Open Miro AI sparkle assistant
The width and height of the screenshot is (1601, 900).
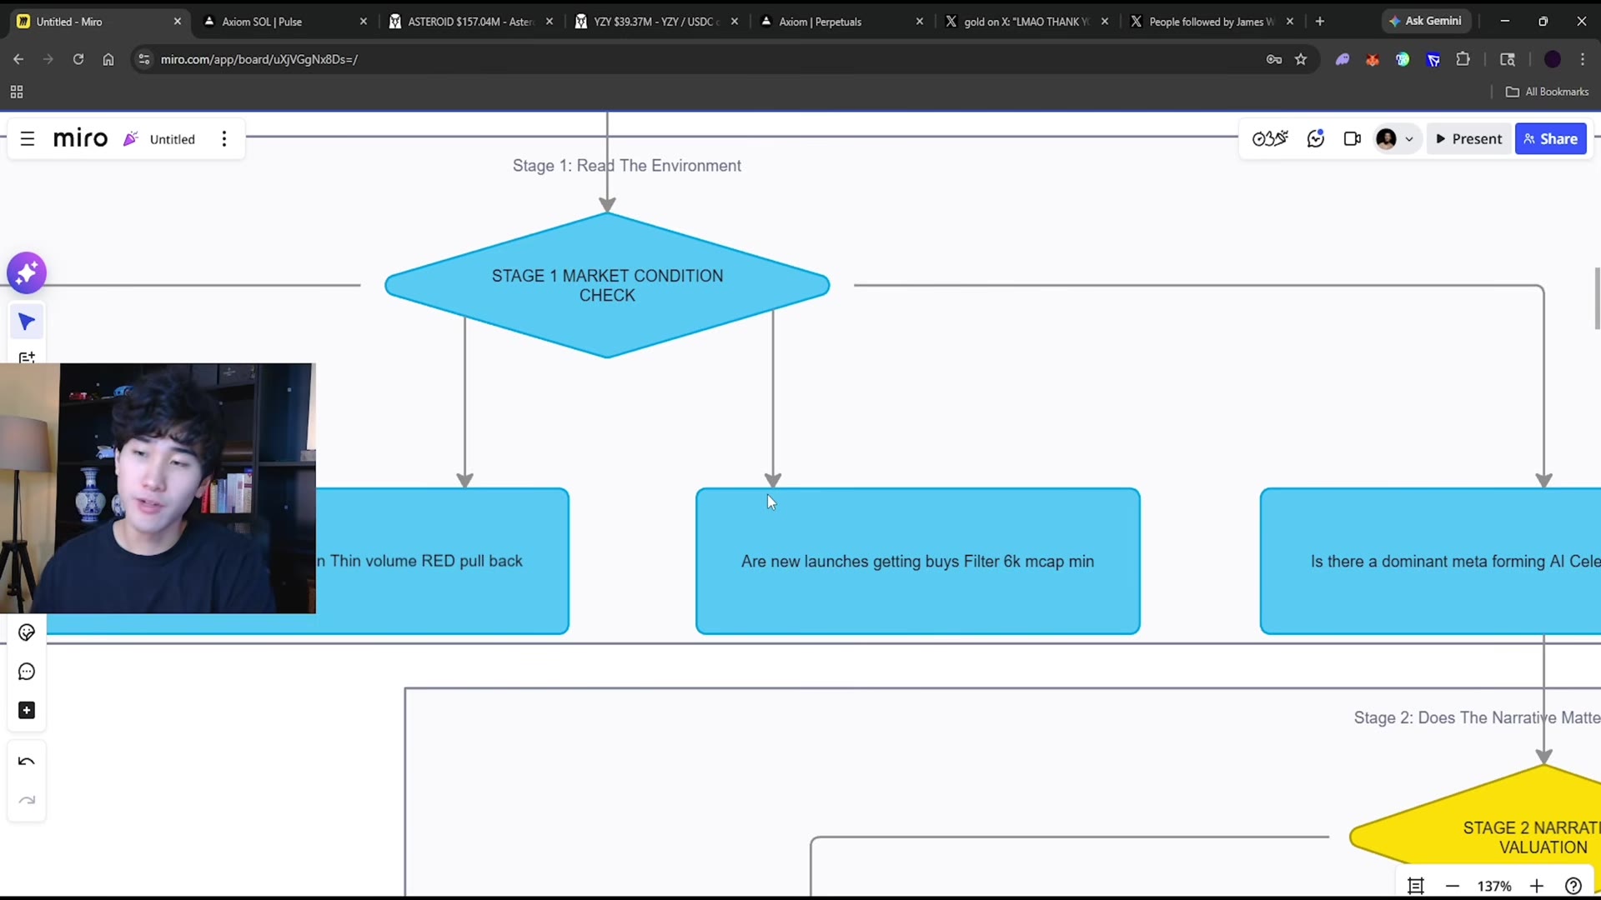click(27, 272)
